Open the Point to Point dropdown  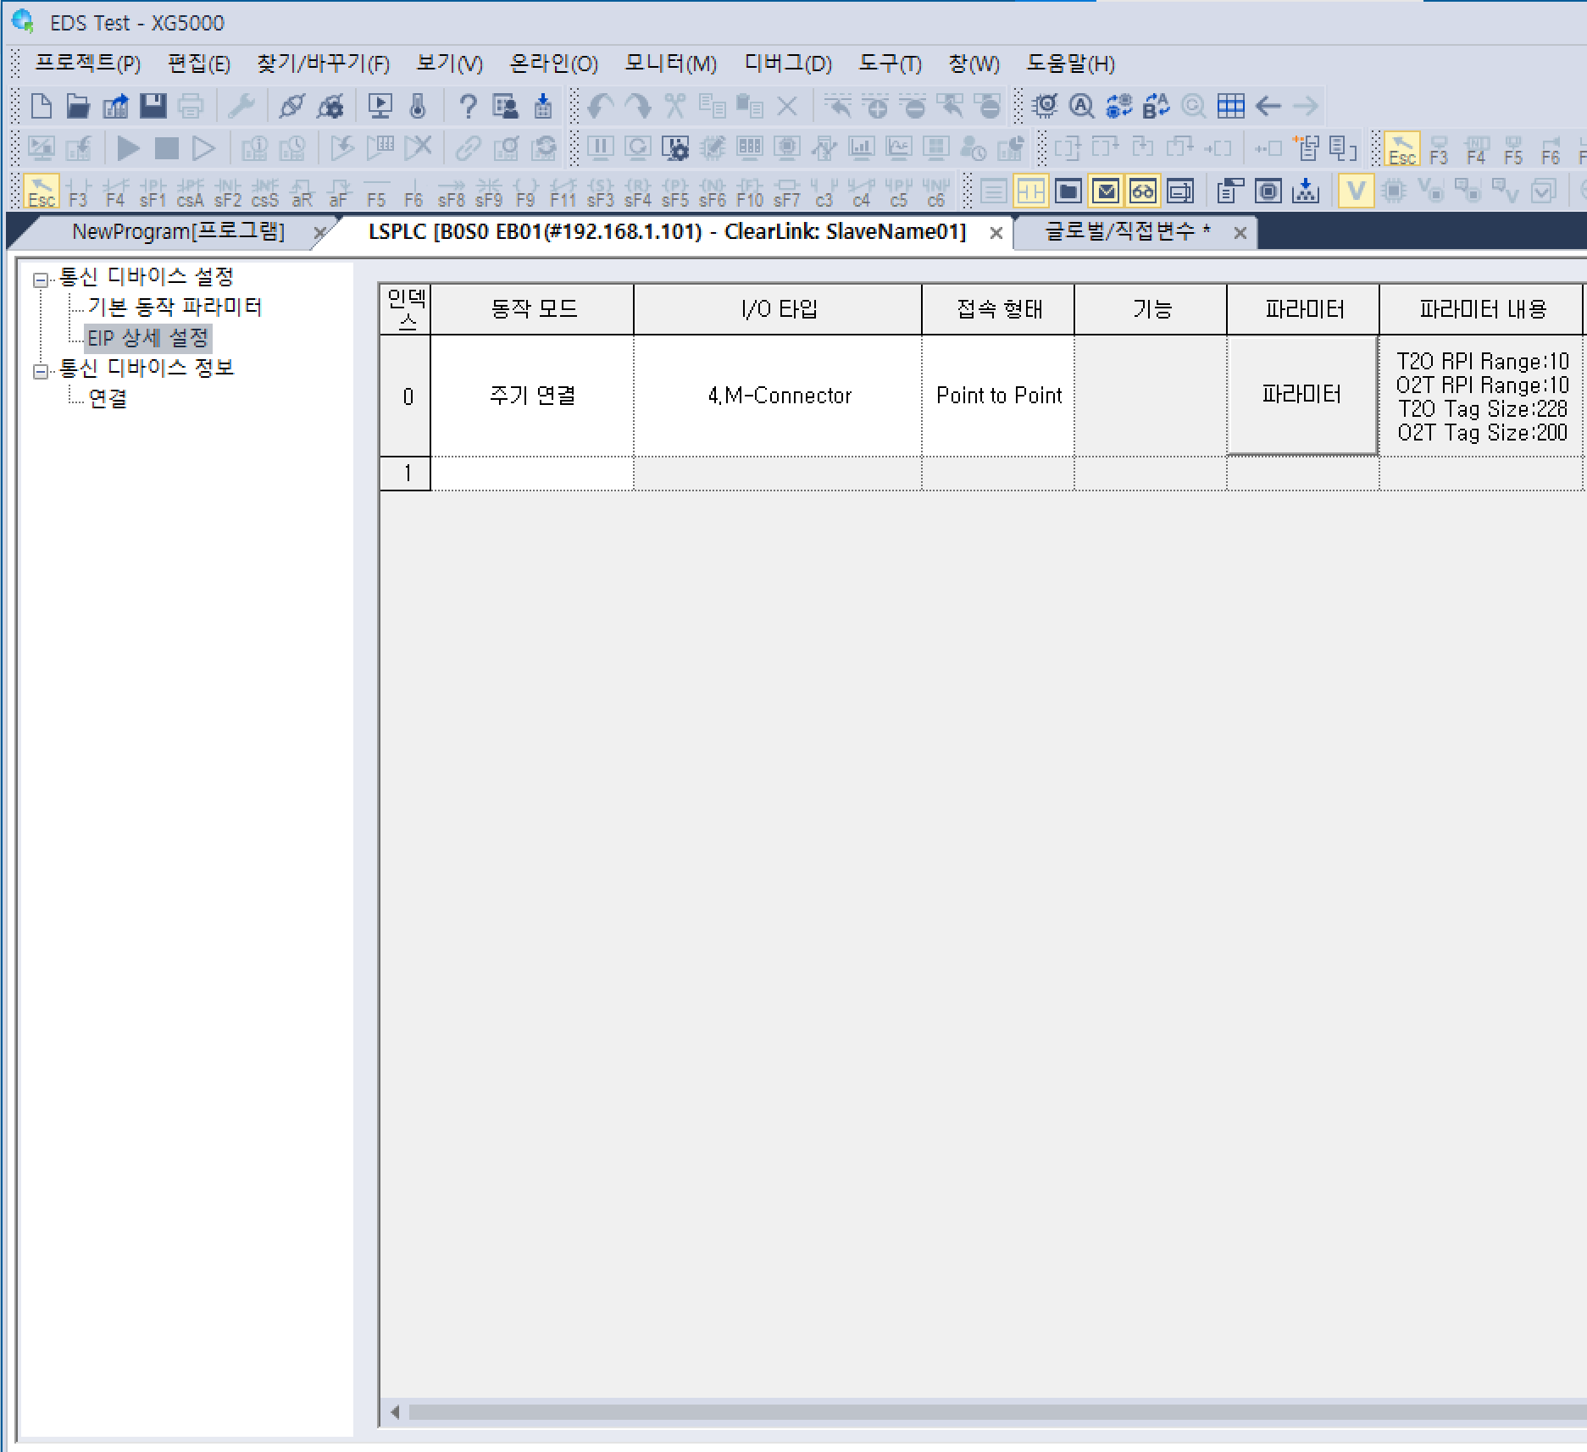(997, 395)
